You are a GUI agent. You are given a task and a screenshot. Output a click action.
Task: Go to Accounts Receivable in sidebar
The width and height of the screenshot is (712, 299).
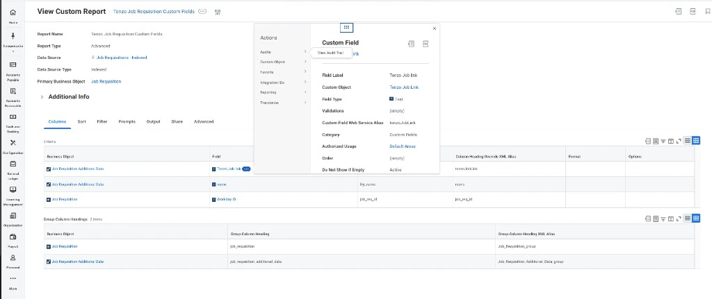[x=13, y=91]
